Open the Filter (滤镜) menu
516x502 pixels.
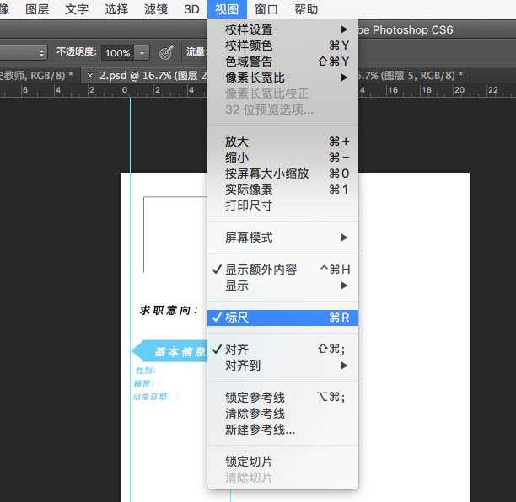(x=156, y=9)
